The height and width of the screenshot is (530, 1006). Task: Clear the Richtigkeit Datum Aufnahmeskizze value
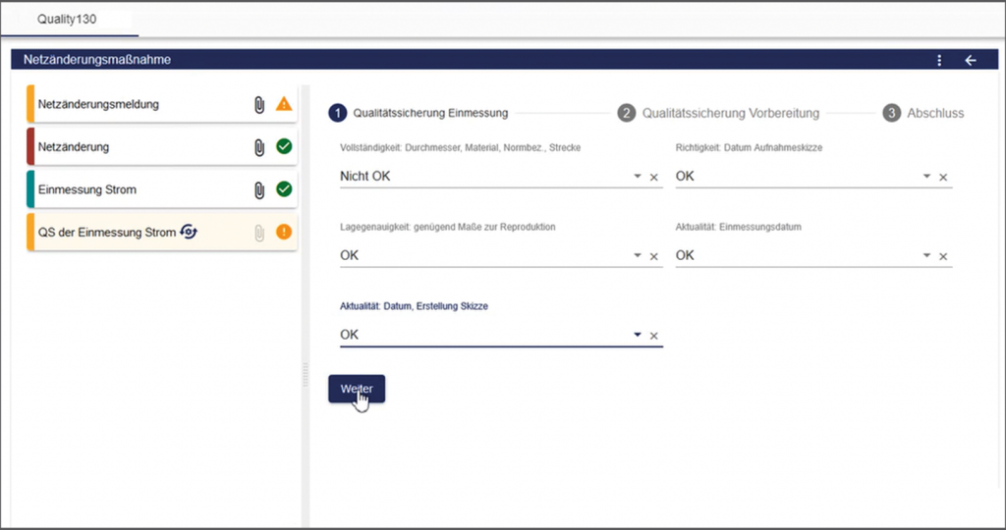click(x=943, y=178)
